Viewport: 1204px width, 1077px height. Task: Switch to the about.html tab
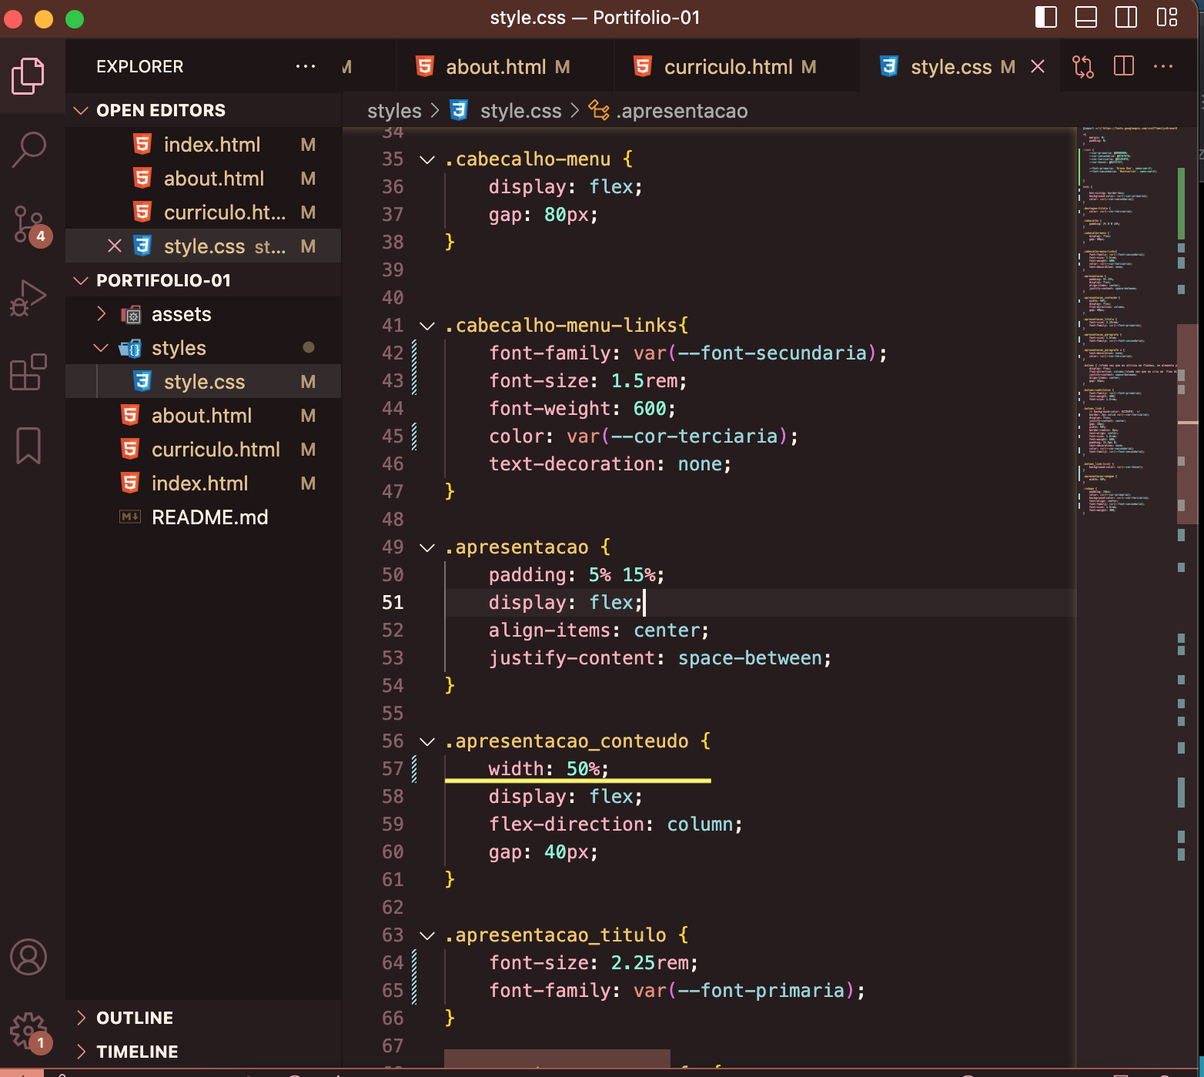point(506,67)
